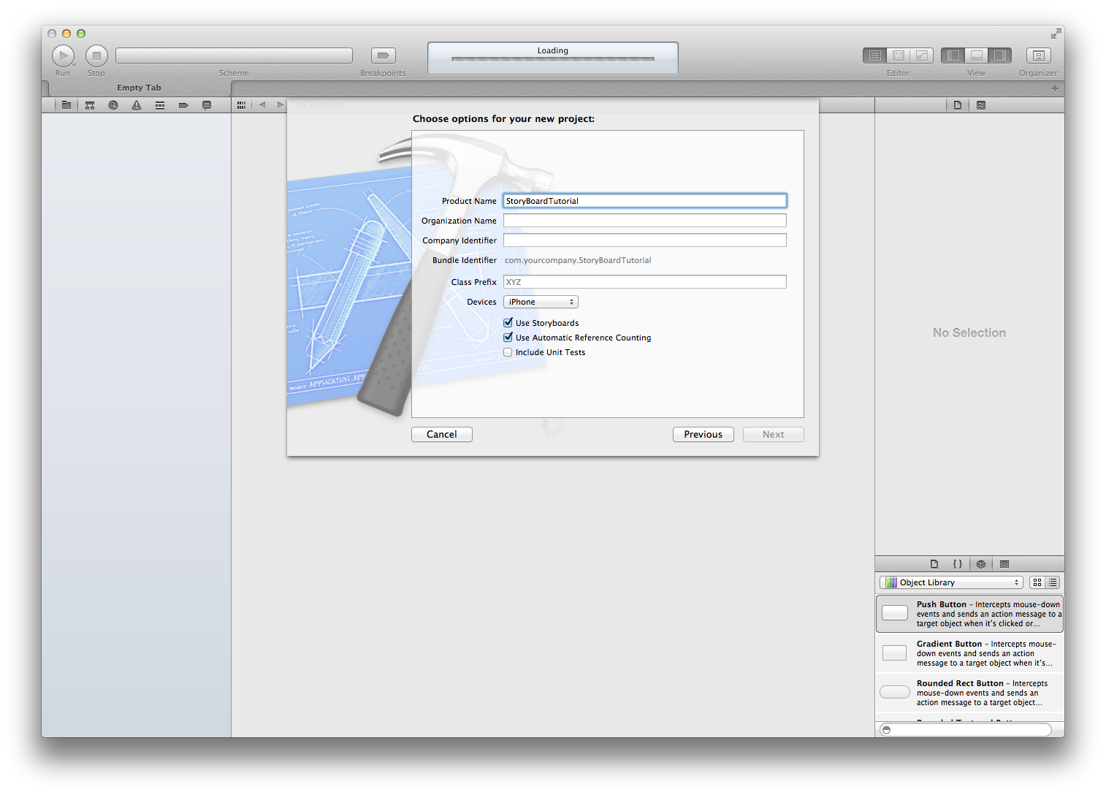Screen dimensions: 1106x795
Task: Open the Search navigator
Action: 113,105
